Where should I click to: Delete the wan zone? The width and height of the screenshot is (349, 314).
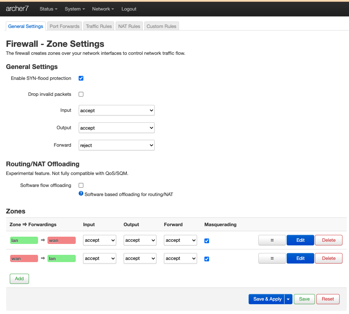(x=328, y=258)
